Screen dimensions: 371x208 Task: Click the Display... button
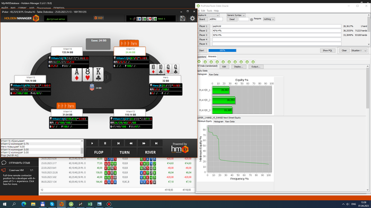(238, 67)
